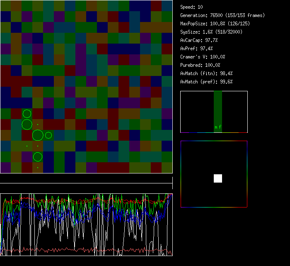Click the Purebred percentage label
This screenshot has width=290, height=266.
[x=200, y=65]
